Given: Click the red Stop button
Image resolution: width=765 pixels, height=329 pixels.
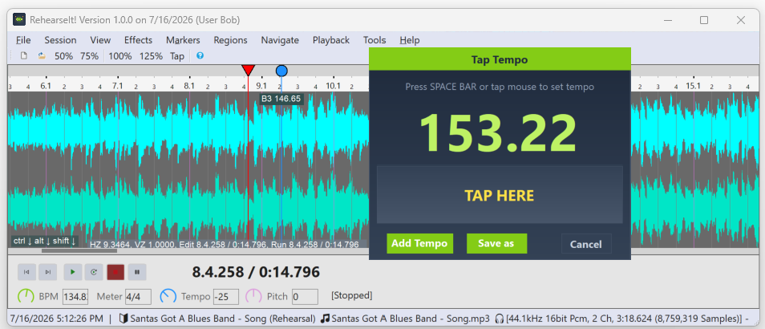Looking at the screenshot, I should [115, 272].
